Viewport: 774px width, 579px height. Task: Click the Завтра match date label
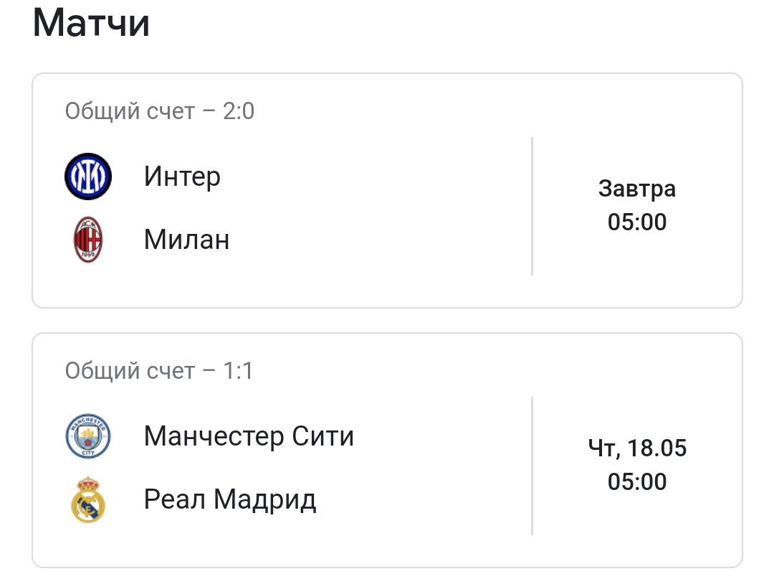pyautogui.click(x=637, y=189)
